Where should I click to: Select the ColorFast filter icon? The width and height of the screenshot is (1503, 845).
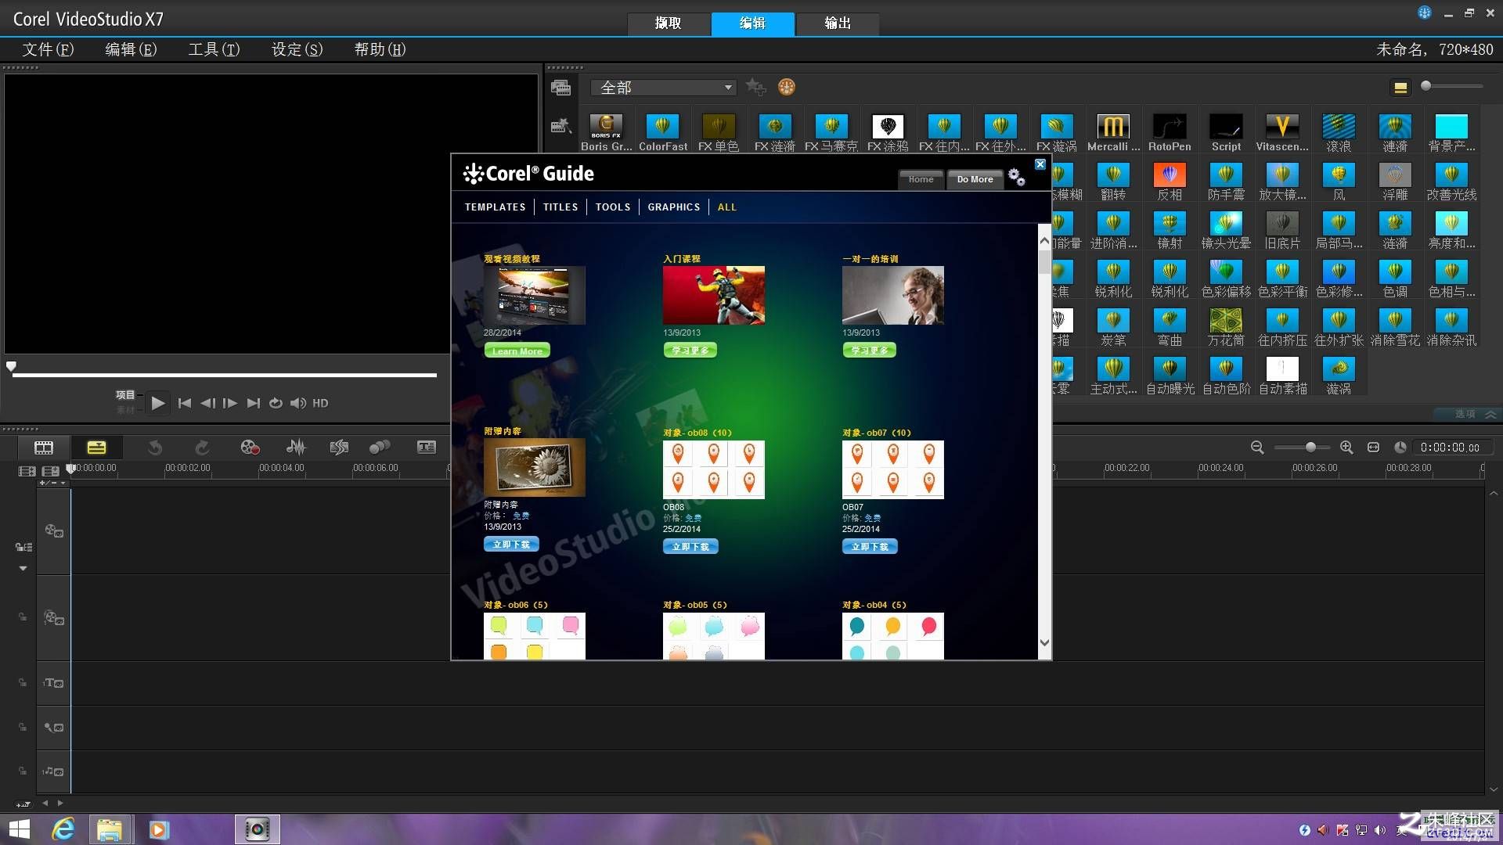pyautogui.click(x=662, y=126)
